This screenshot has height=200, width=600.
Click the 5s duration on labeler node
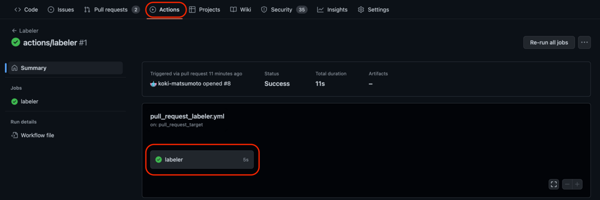click(245, 159)
